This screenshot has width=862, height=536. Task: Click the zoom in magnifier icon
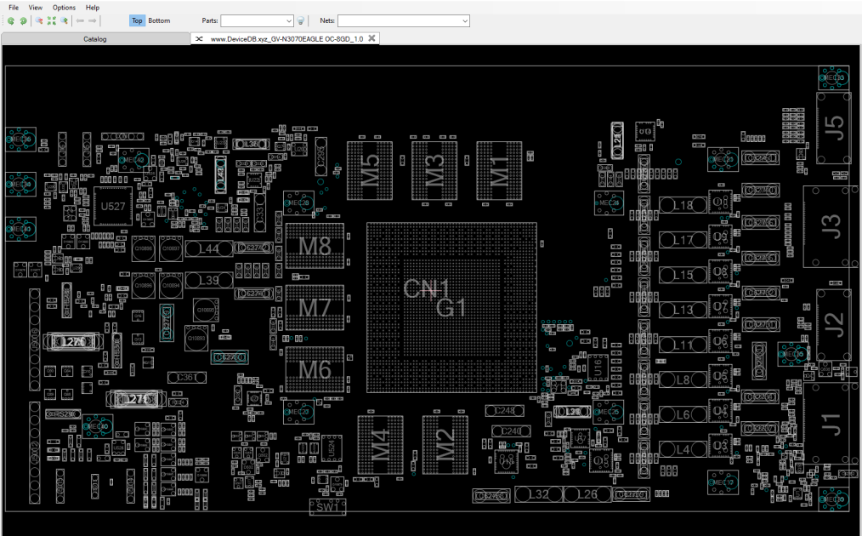(65, 21)
